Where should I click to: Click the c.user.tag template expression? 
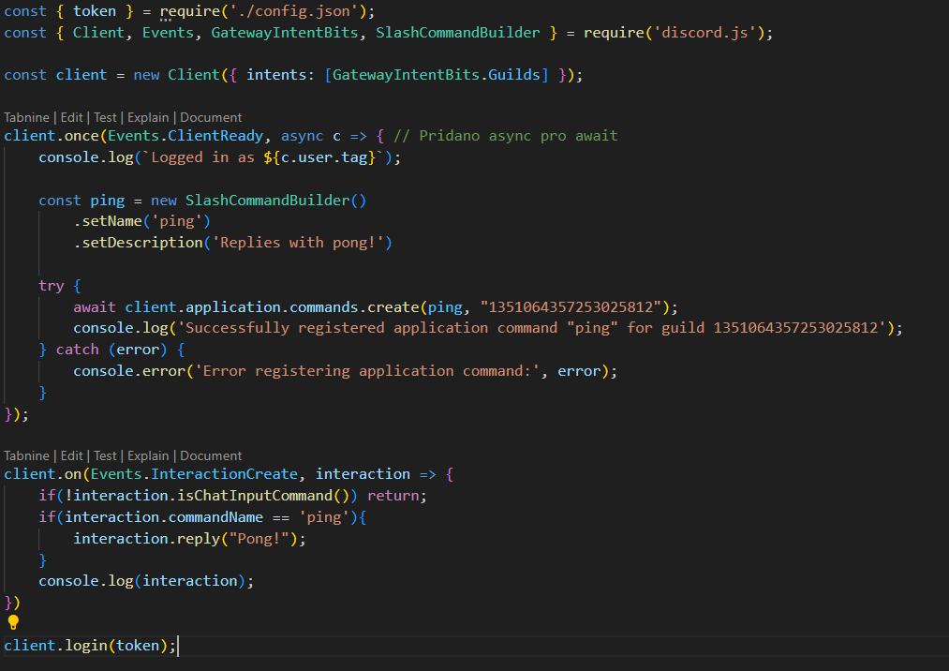click(x=319, y=157)
